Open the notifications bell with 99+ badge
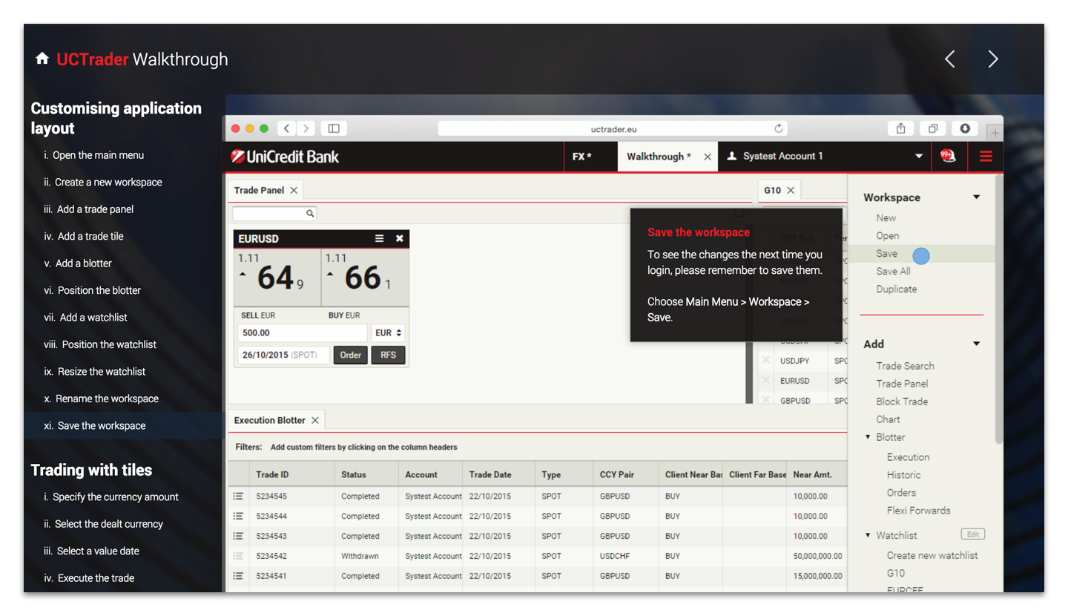1068x616 pixels. click(x=947, y=156)
